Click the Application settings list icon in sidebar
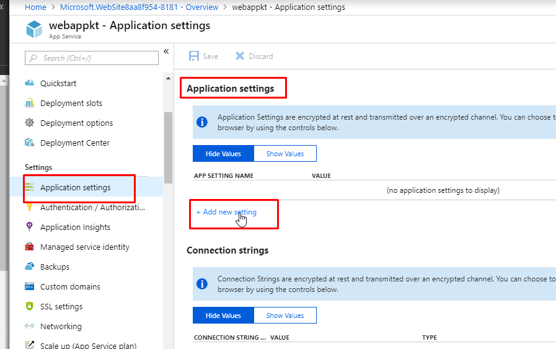Screen dimensions: 556x349 pos(29,187)
